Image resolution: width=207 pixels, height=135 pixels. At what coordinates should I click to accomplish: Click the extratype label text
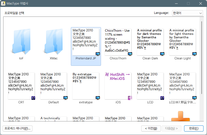pyautogui.click(x=86, y=102)
